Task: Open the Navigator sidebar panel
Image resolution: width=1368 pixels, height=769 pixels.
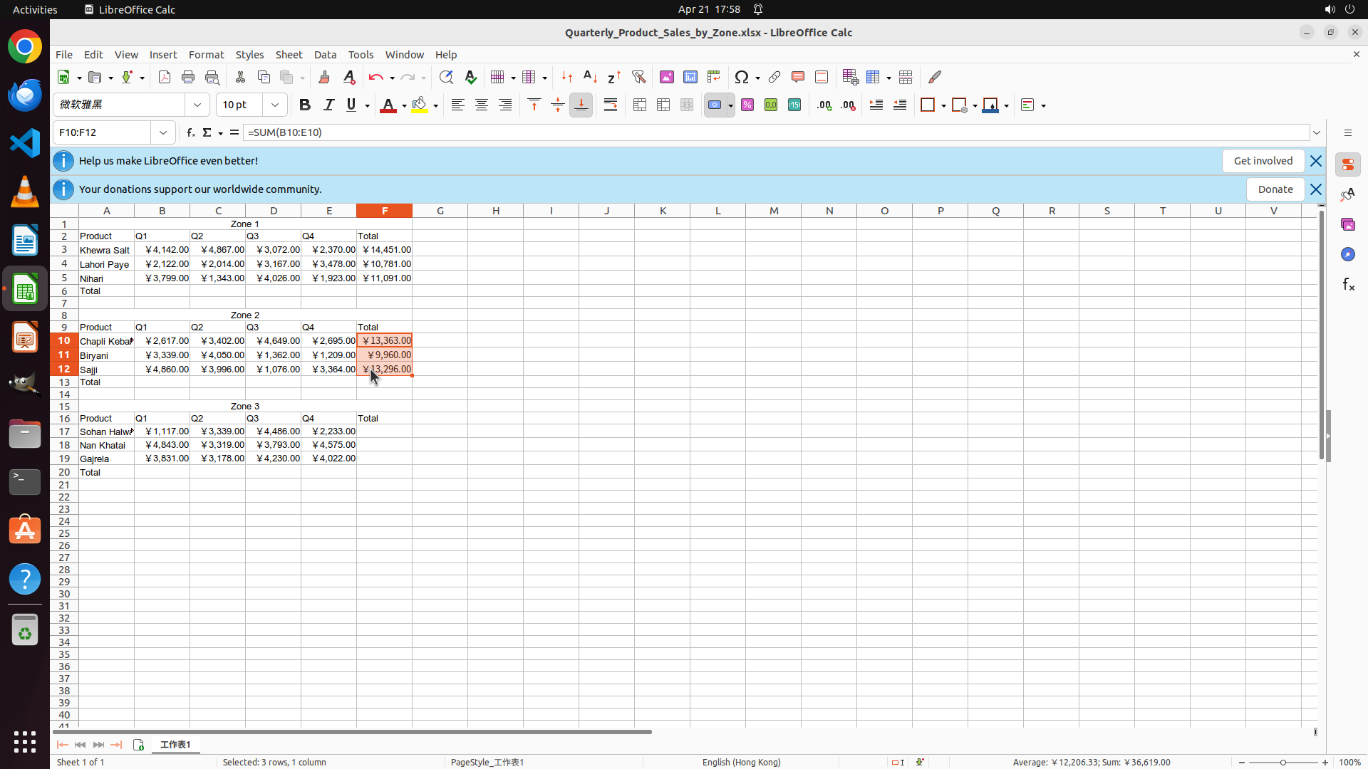Action: [1347, 254]
